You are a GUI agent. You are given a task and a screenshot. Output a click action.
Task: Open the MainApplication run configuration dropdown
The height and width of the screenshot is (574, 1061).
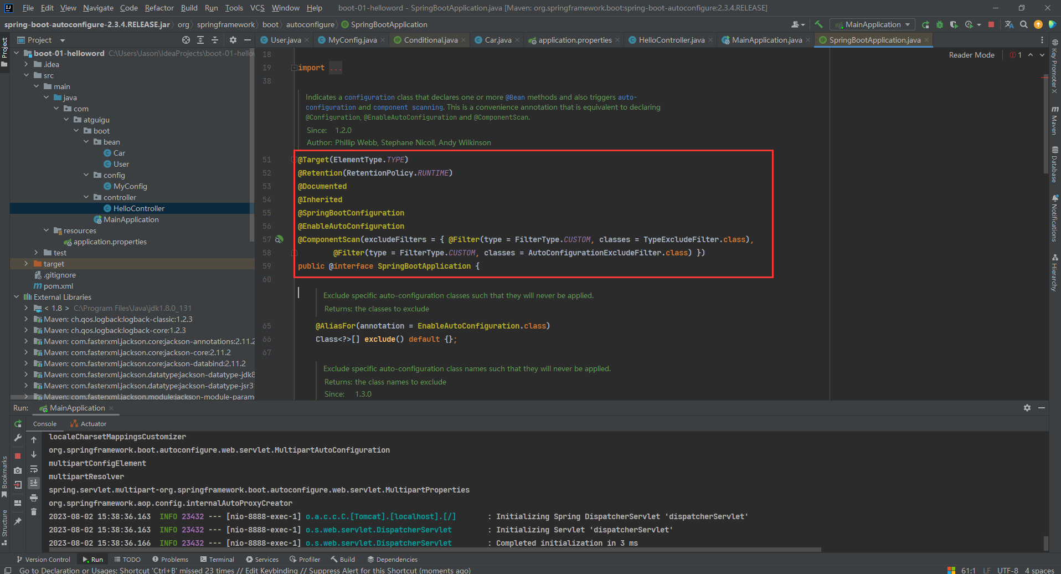click(x=874, y=24)
